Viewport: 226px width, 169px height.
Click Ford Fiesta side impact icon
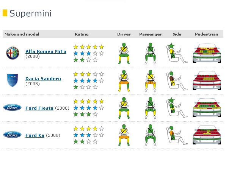(x=177, y=107)
